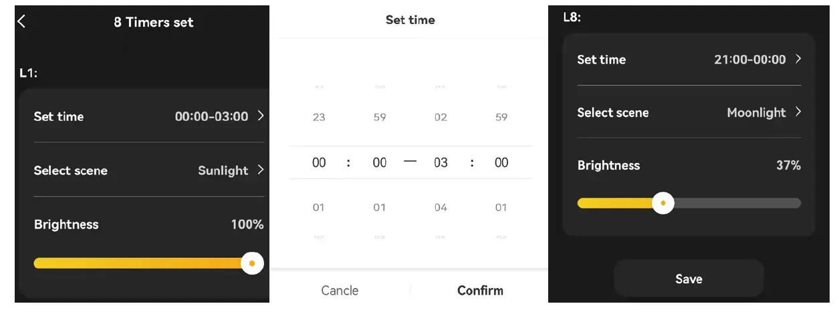The image size is (839, 316).
Task: Tap the L8 Moonlight scene value
Action: click(756, 112)
